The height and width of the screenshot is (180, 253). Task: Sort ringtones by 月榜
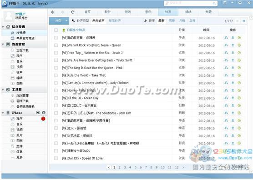tap(182, 21)
